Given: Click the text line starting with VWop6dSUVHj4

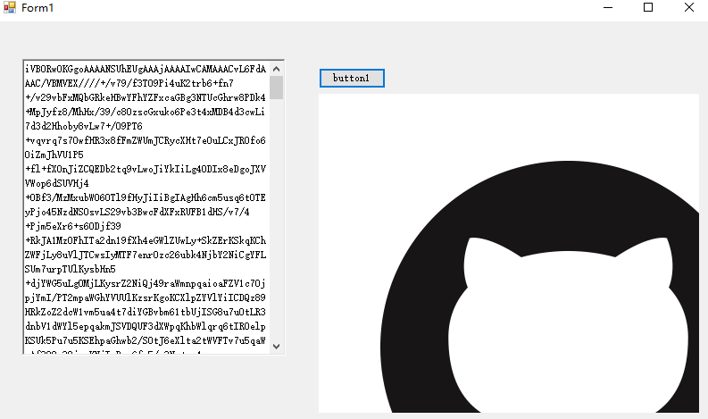Looking at the screenshot, I should pos(57,183).
